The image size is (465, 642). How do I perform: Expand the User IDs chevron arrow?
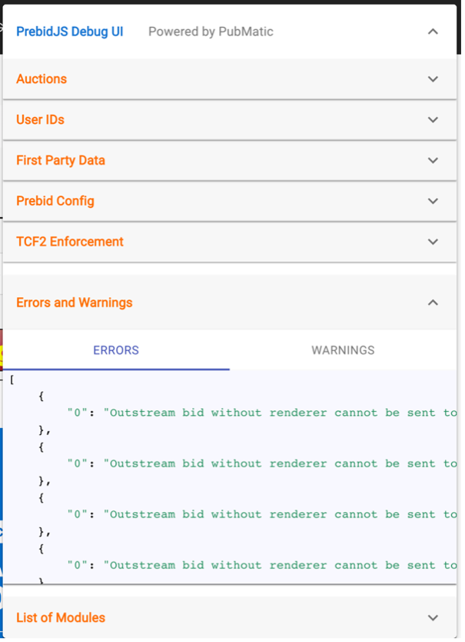[x=433, y=120]
